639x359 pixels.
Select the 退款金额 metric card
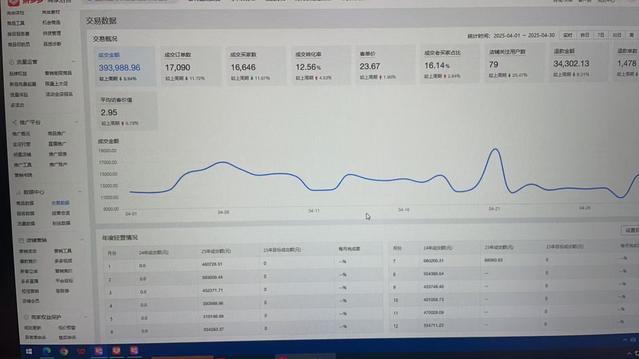(579, 62)
